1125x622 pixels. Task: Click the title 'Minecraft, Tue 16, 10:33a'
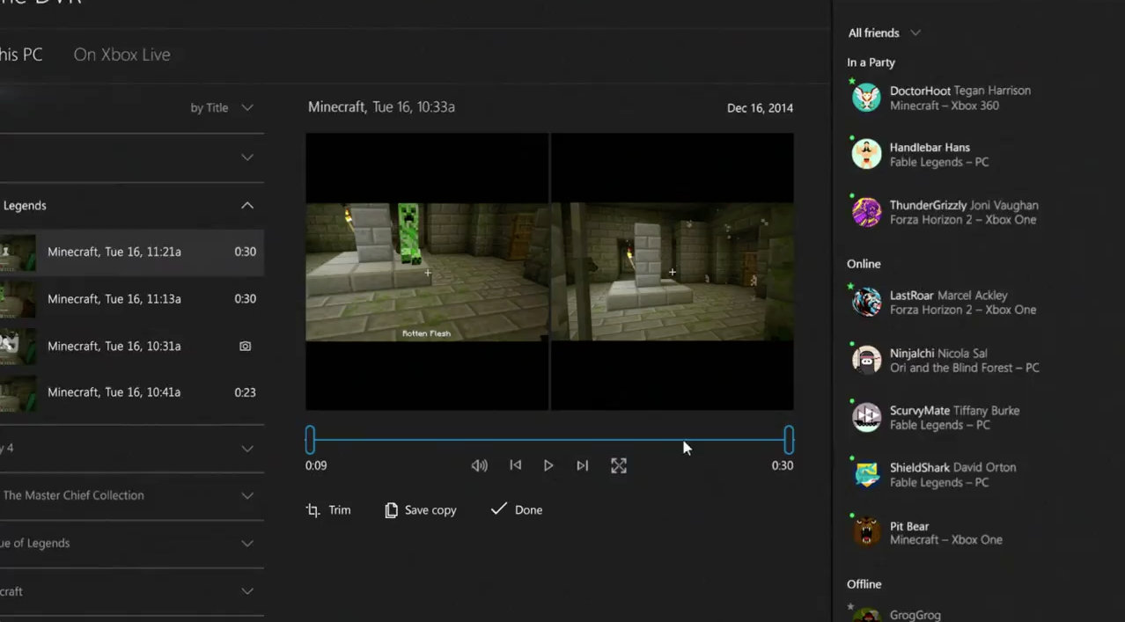tap(381, 107)
